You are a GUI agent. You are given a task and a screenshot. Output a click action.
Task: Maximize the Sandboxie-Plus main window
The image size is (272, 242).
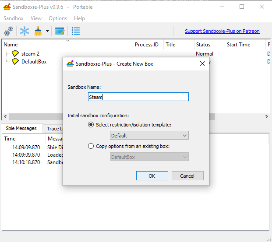242,7
